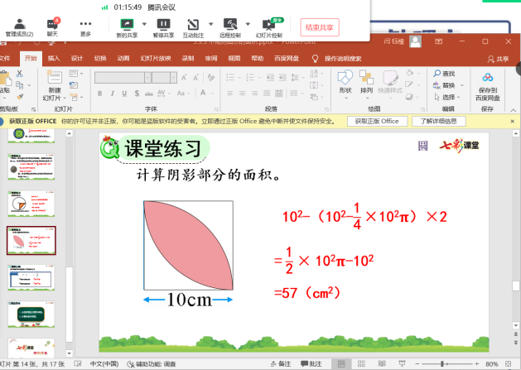Viewport: 521px width, 370px height.
Task: Open the Shapes (形状) gallery
Action: point(345,79)
